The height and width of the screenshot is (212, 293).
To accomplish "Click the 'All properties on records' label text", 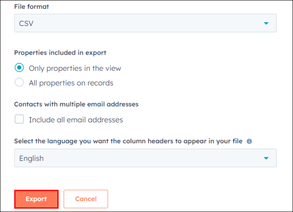I will [x=71, y=83].
